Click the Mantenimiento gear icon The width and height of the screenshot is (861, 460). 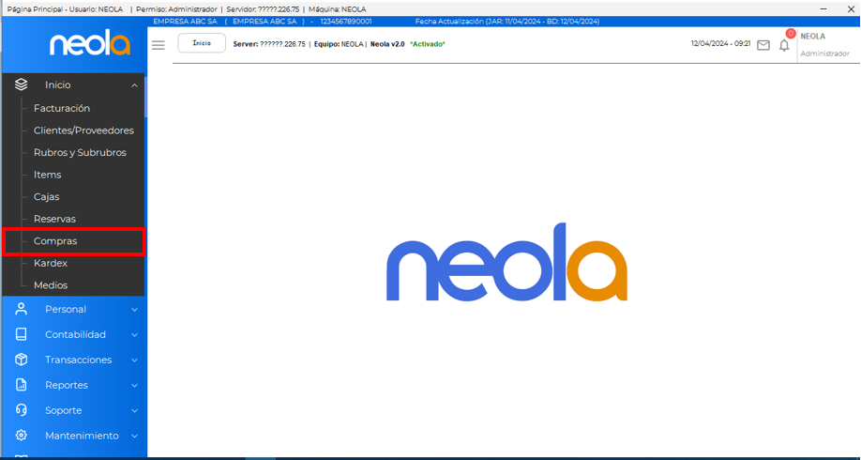point(22,436)
